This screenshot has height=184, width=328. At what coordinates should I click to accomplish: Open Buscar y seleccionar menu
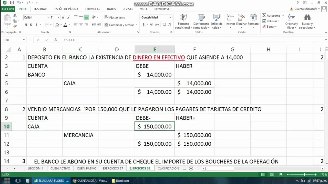pos(307,21)
